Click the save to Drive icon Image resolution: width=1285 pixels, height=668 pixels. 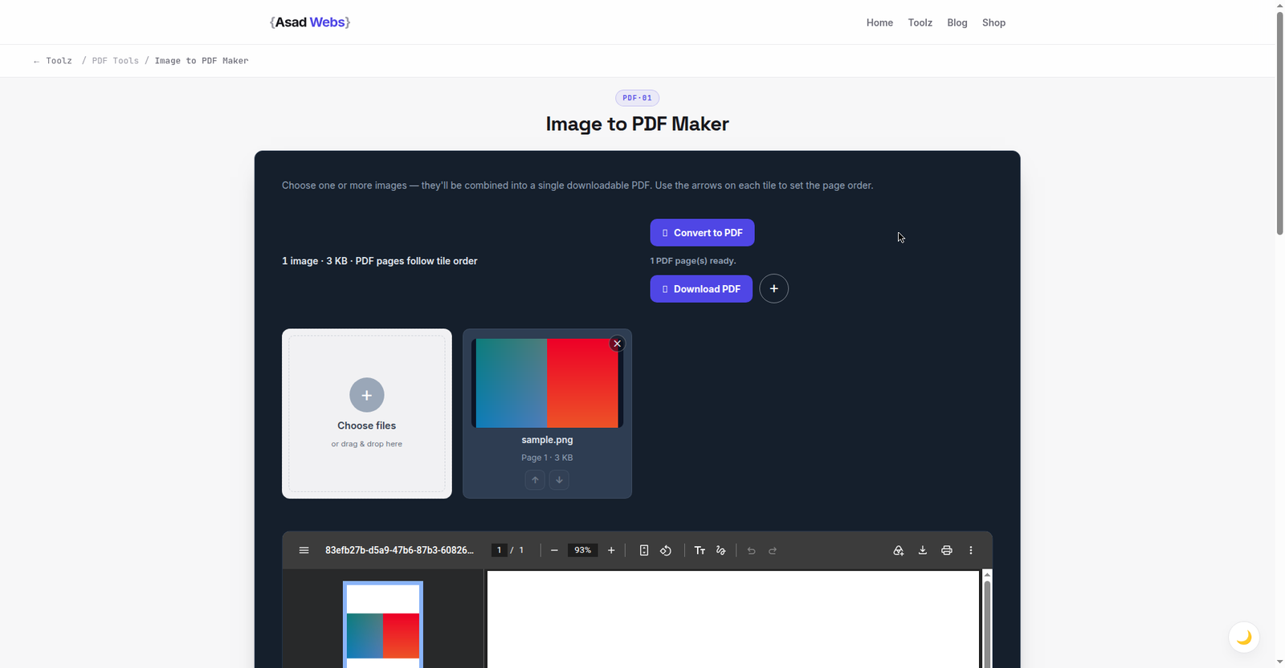[x=899, y=550]
